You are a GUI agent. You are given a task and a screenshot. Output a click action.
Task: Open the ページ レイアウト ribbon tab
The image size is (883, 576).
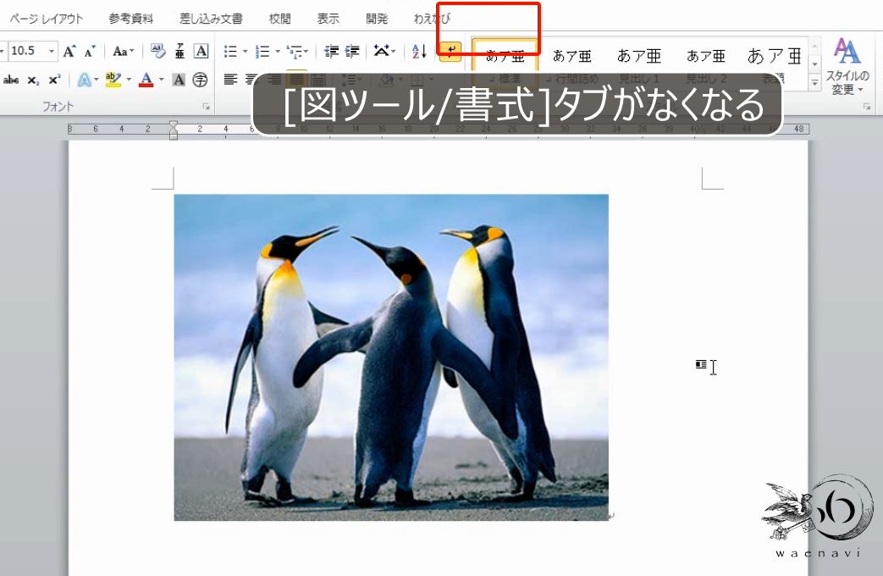[x=47, y=19]
